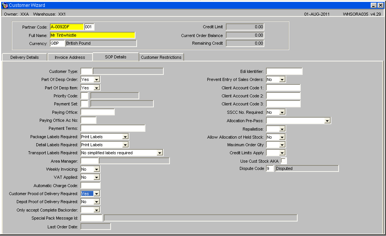Expand the Credit Limits Apply dropdown
The width and height of the screenshot is (386, 236).
[282, 153]
